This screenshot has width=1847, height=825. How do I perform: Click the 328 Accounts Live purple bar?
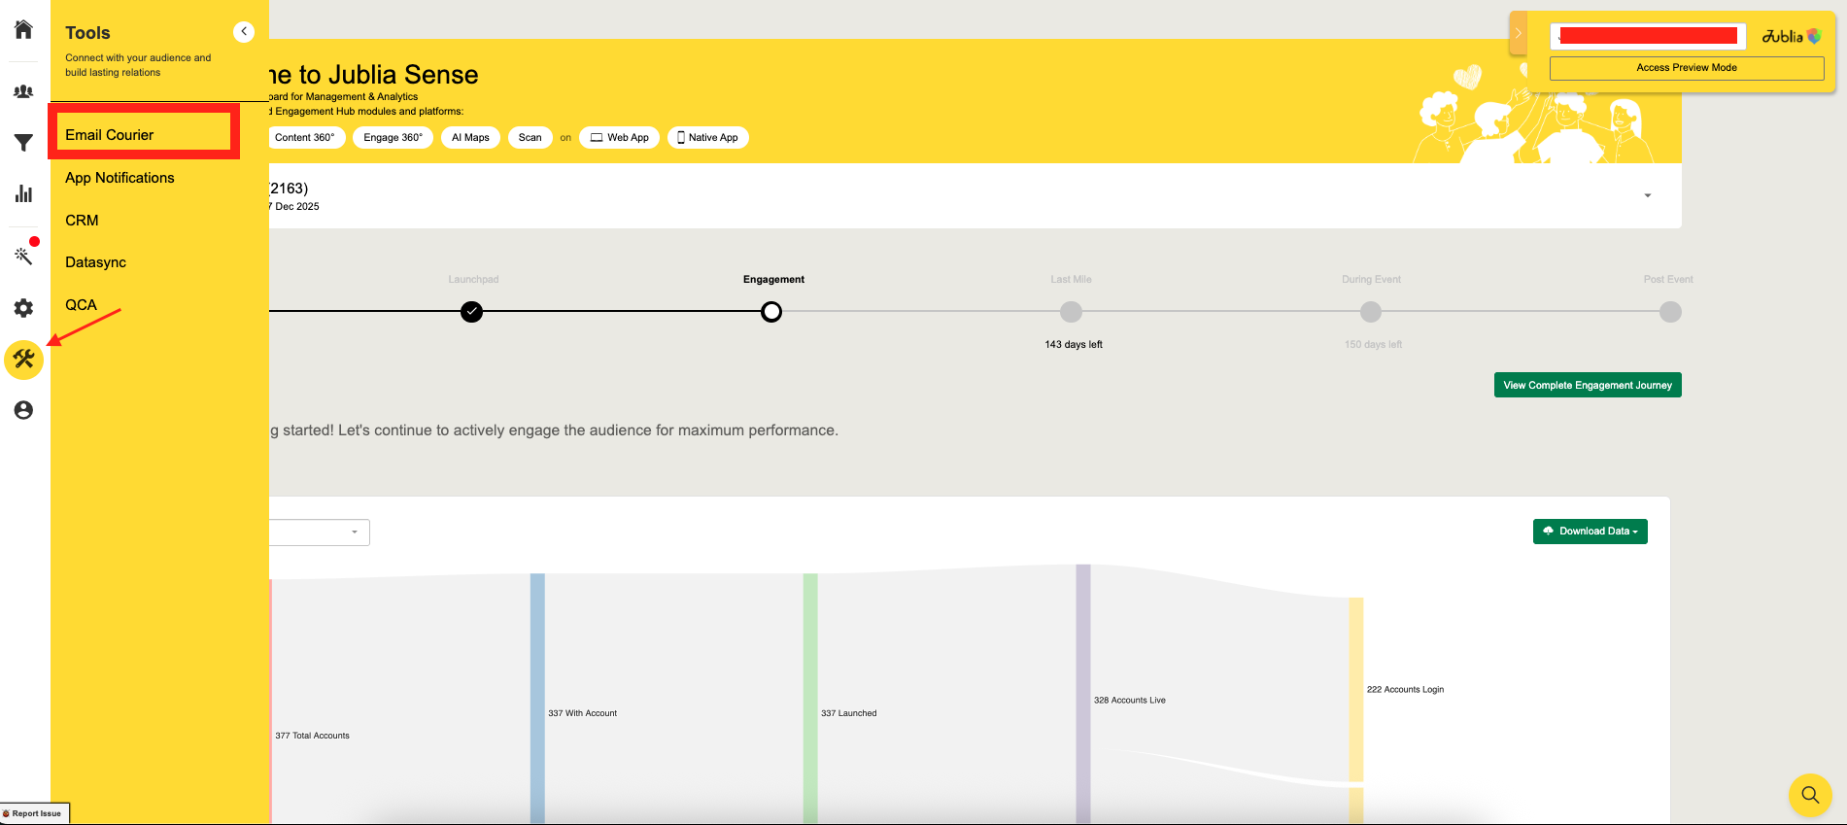[x=1083, y=693]
